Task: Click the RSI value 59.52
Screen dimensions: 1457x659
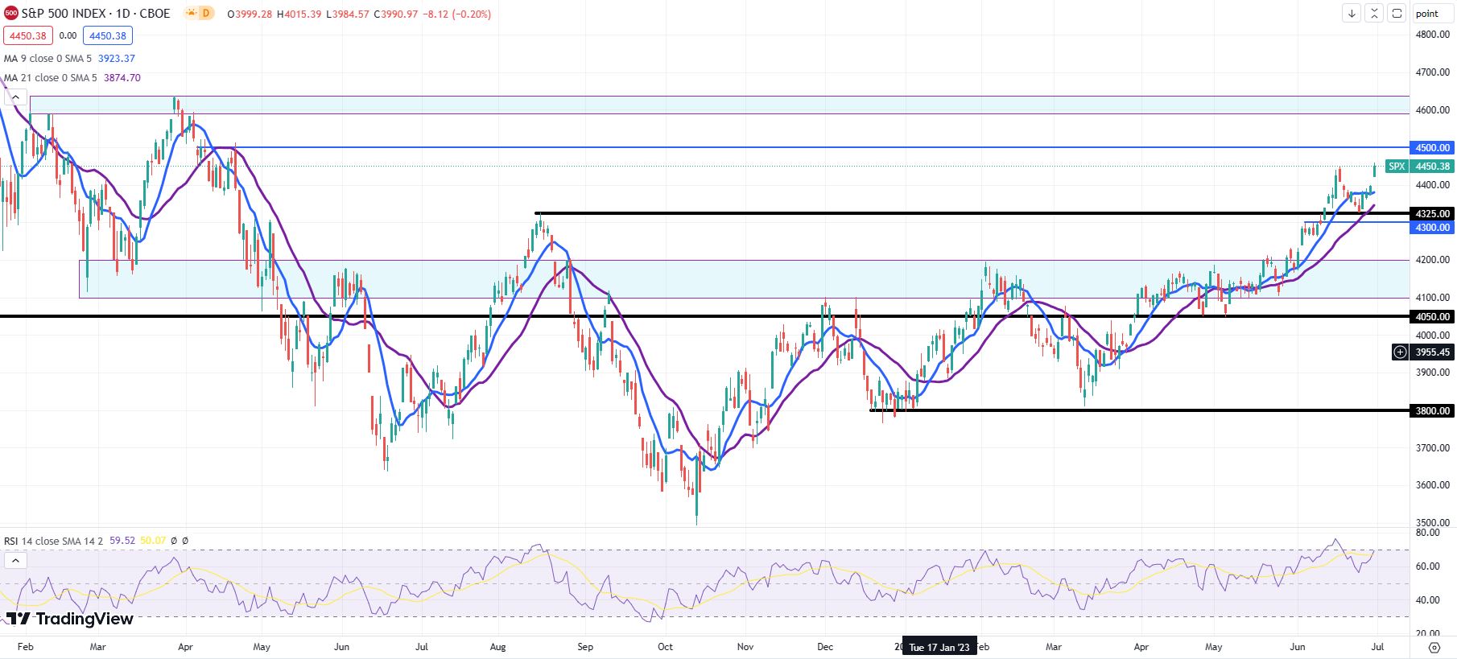Action: pyautogui.click(x=122, y=541)
